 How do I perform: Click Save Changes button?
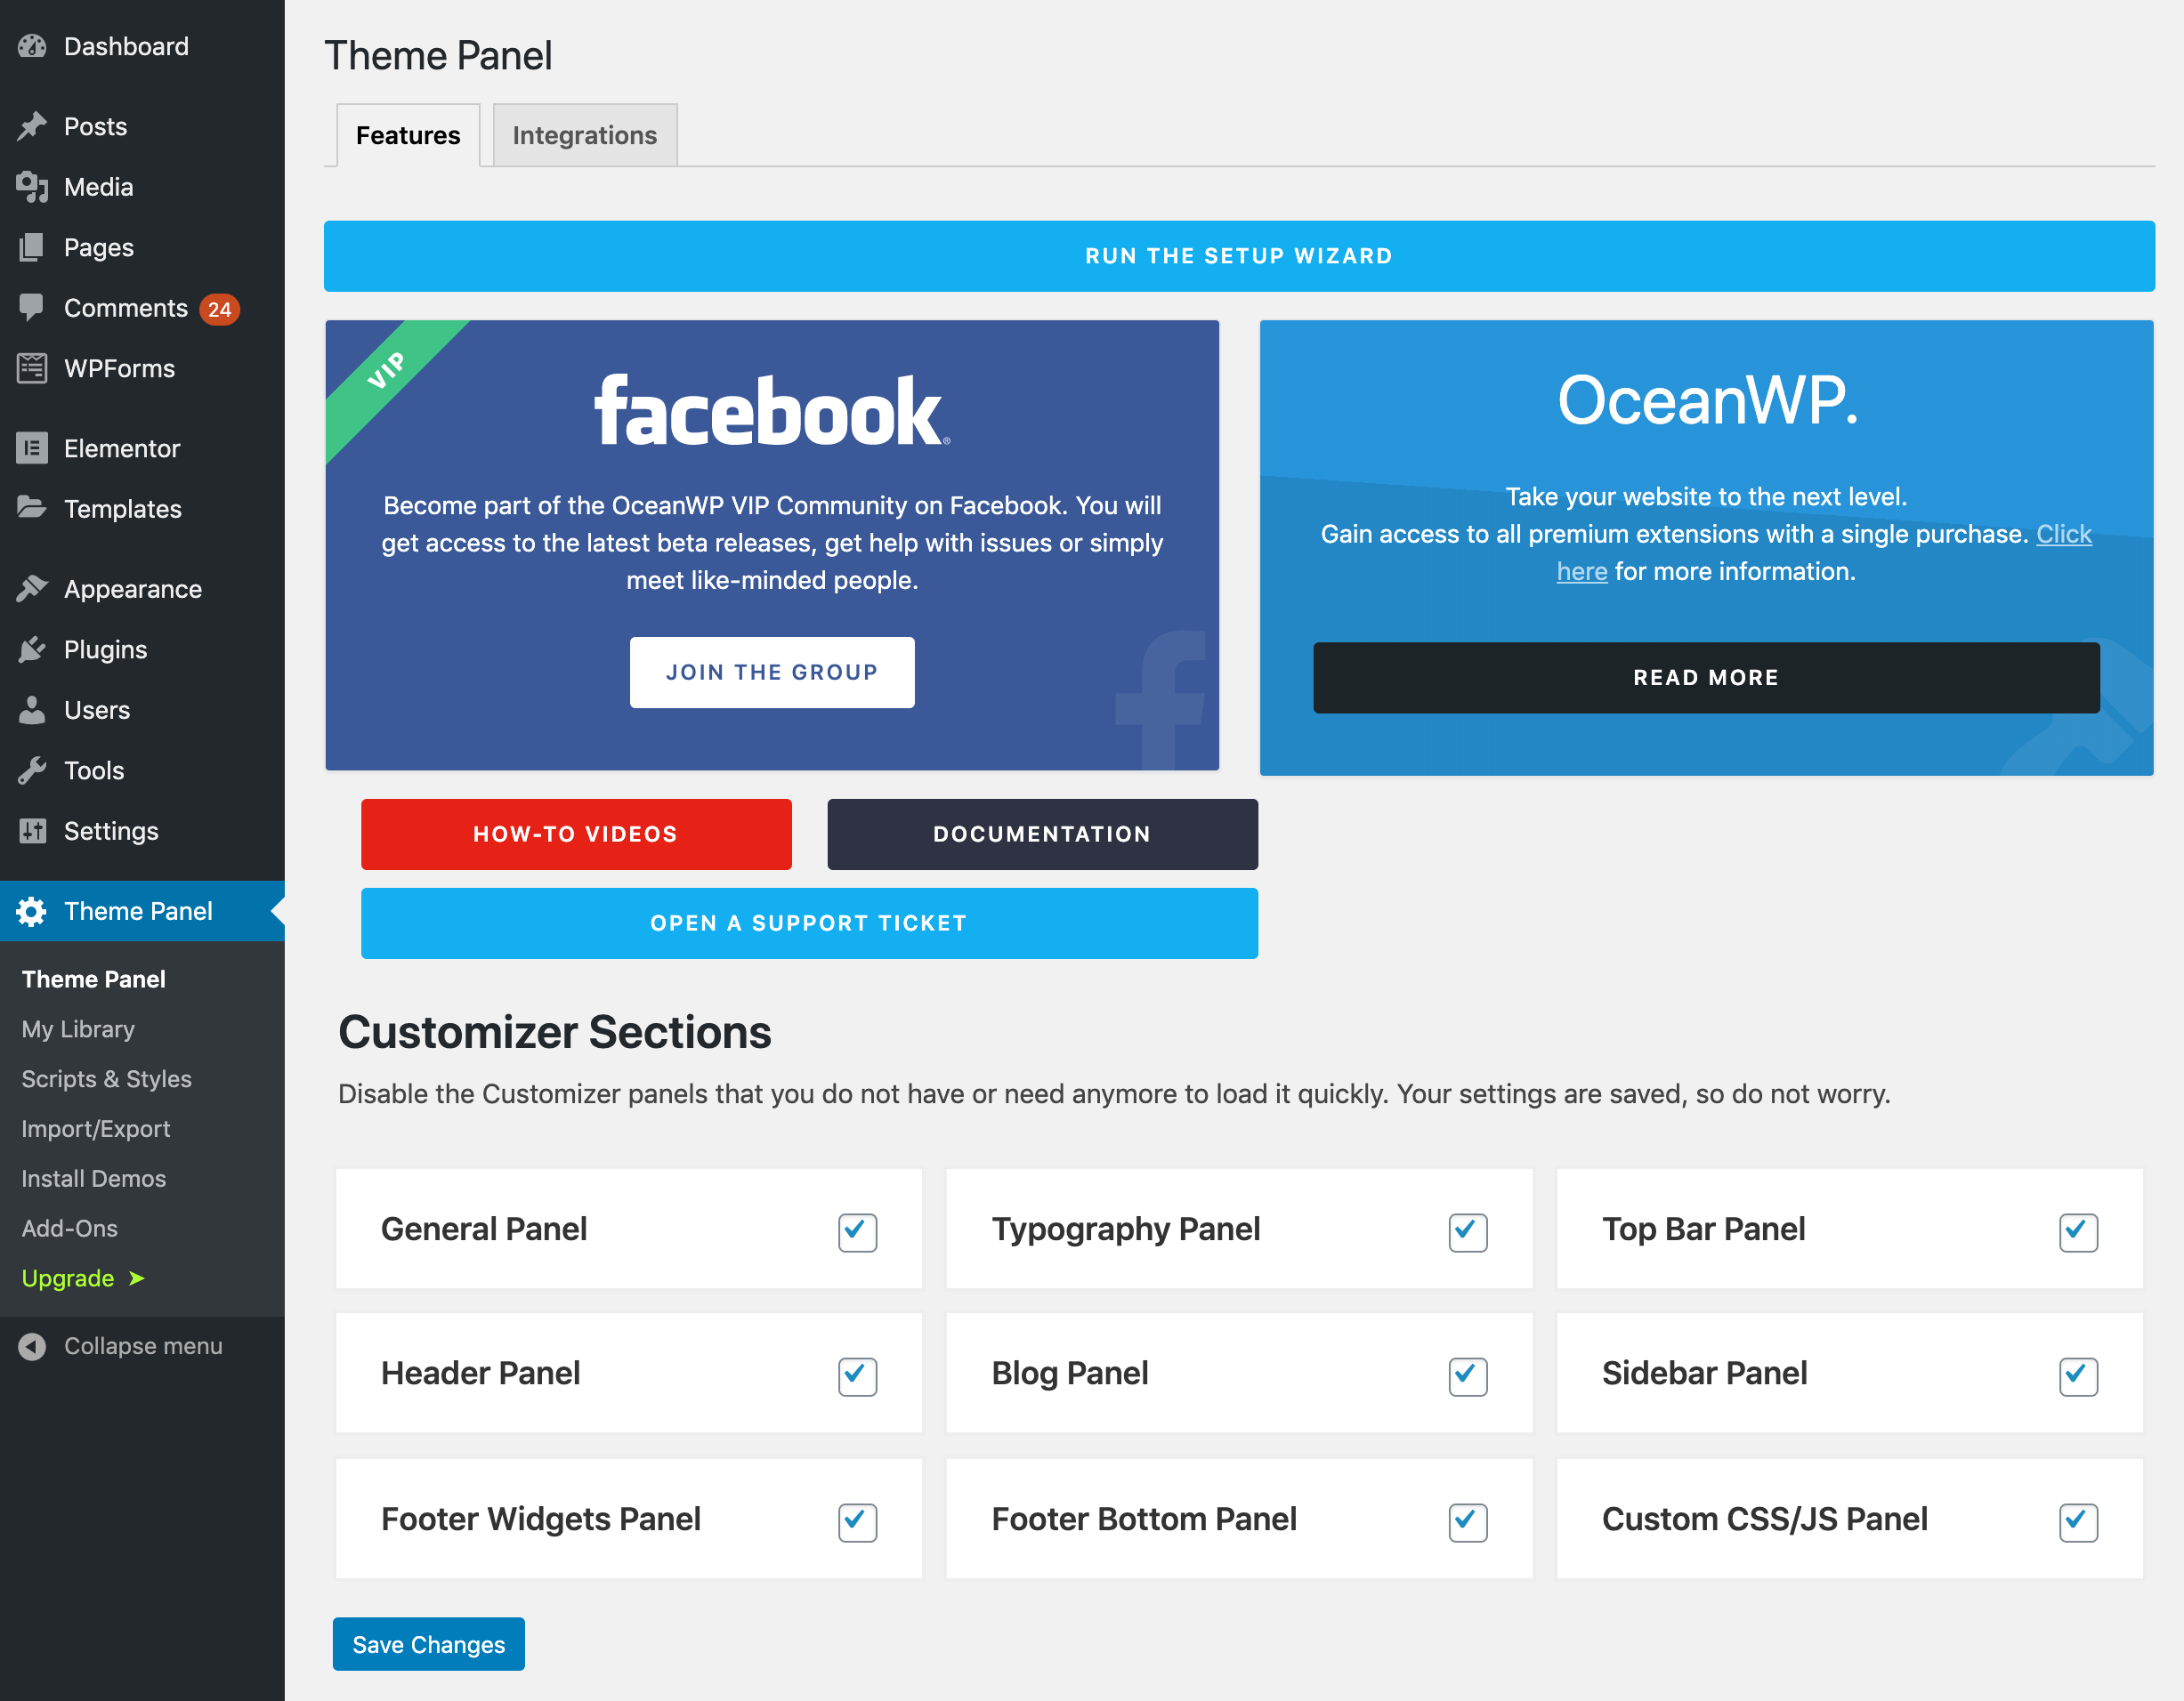[431, 1644]
